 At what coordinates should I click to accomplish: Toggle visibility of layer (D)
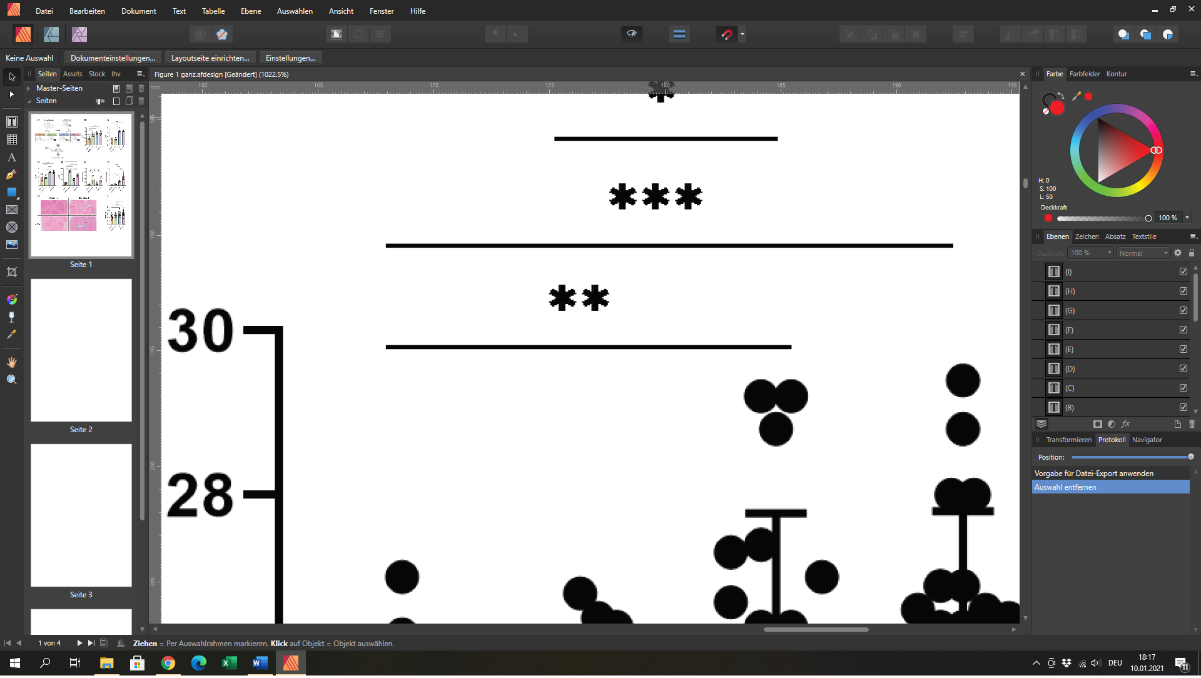click(1183, 369)
